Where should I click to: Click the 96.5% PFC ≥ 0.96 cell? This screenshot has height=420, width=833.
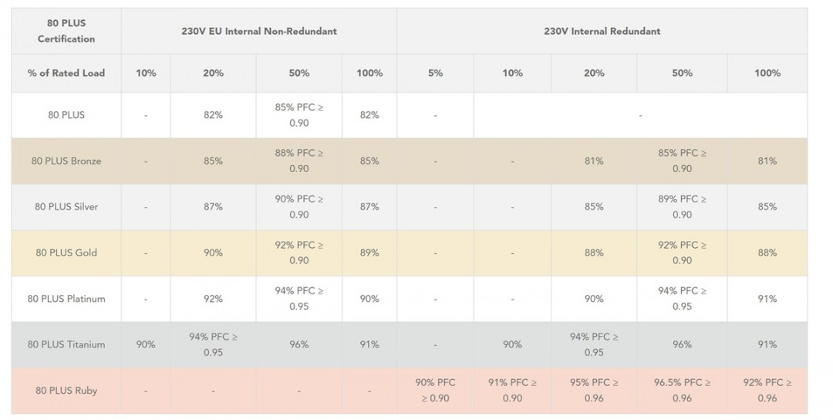(x=682, y=391)
